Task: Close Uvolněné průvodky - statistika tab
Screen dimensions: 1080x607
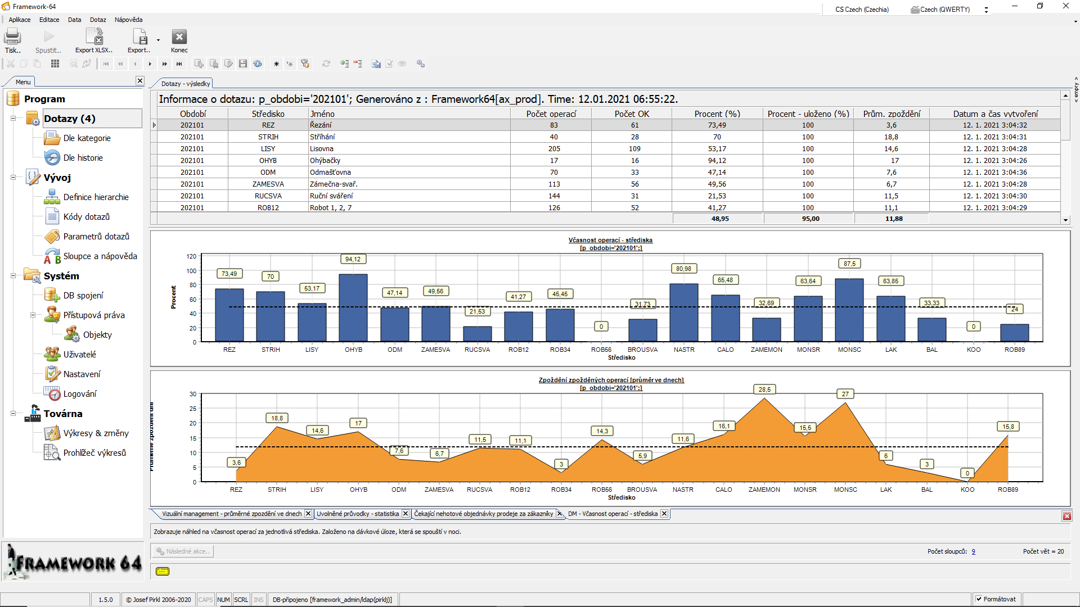Action: pos(405,514)
